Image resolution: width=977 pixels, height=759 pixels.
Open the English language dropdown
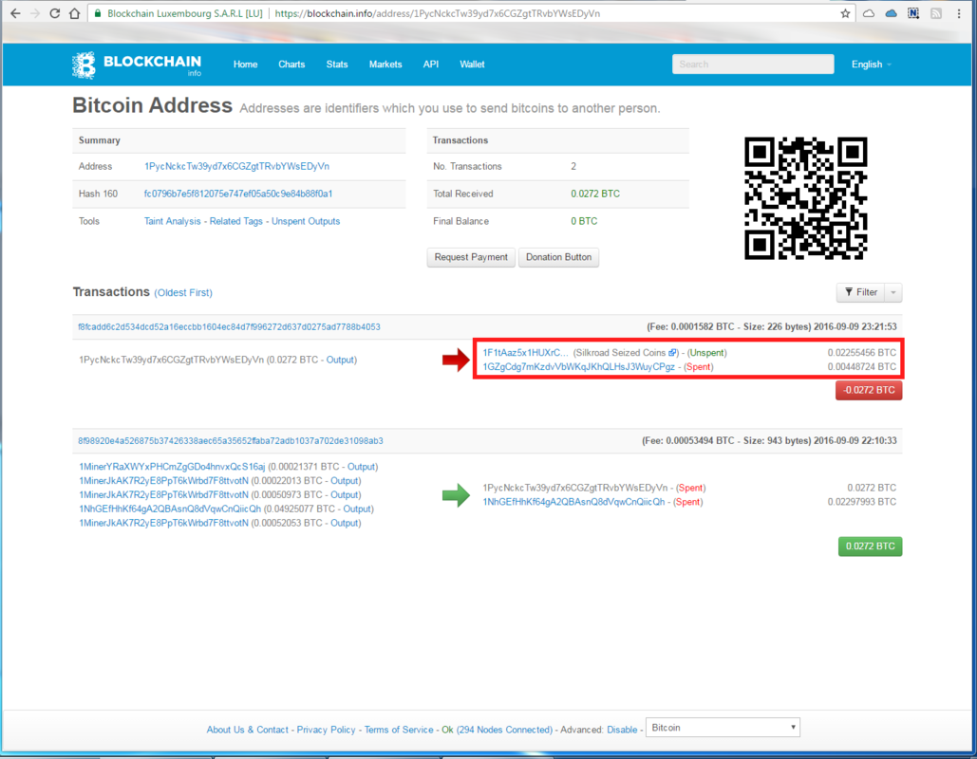(871, 65)
